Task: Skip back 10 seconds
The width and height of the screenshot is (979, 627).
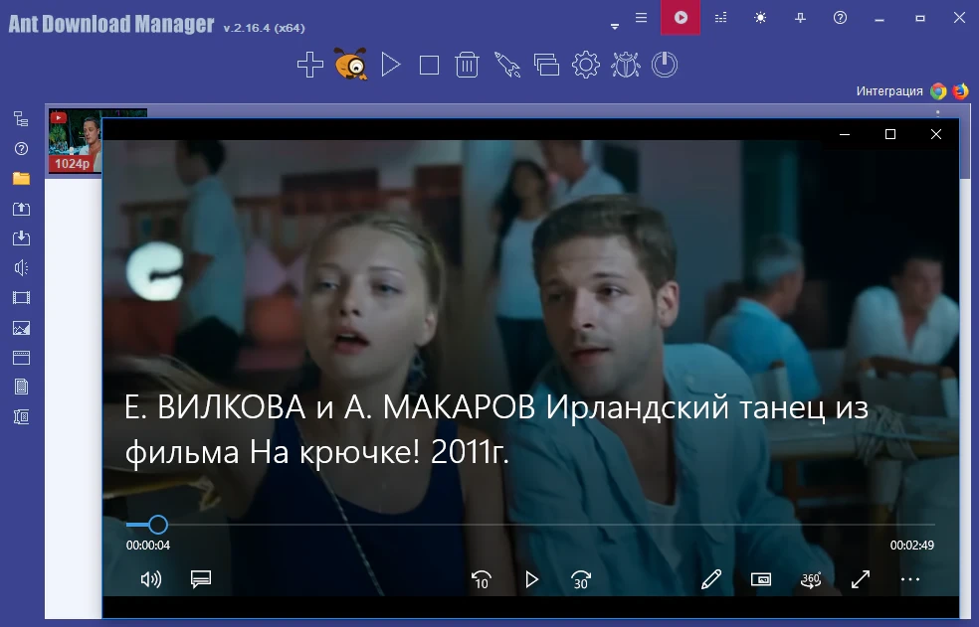Action: pyautogui.click(x=481, y=579)
